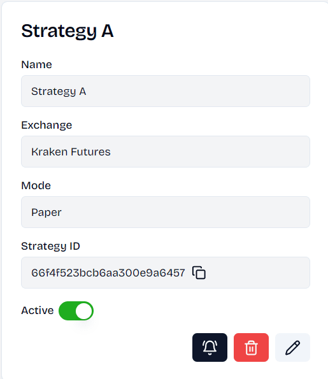Click the Name field label

(36, 64)
